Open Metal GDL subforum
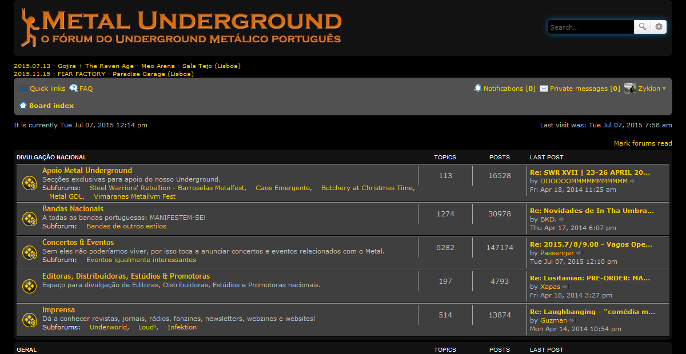The height and width of the screenshot is (354, 686). [66, 196]
